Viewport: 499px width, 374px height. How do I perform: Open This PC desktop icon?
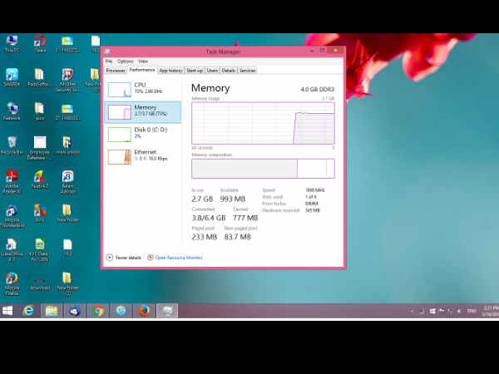[x=12, y=43]
